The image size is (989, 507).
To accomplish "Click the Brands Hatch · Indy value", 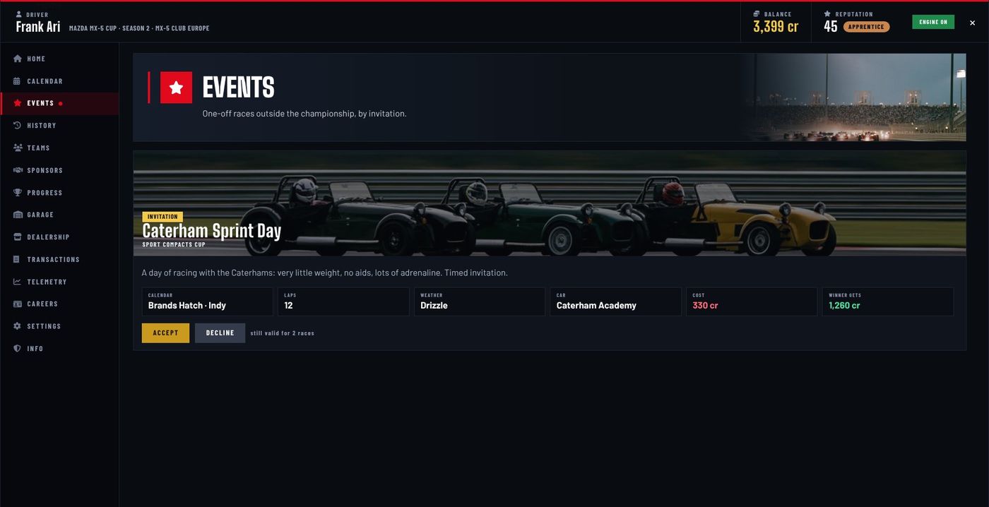I will pos(187,306).
